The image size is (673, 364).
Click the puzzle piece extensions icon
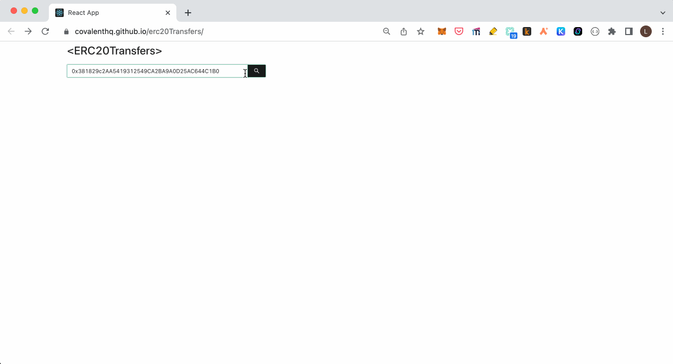(611, 31)
